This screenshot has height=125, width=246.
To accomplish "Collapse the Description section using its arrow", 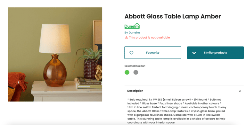I will pyautogui.click(x=240, y=91).
